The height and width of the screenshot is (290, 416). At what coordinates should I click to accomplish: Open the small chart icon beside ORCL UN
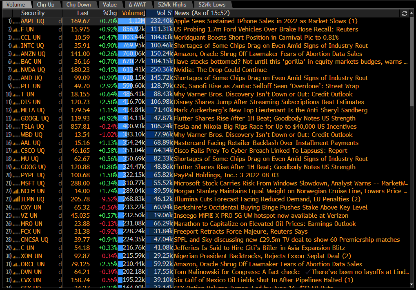point(16,265)
